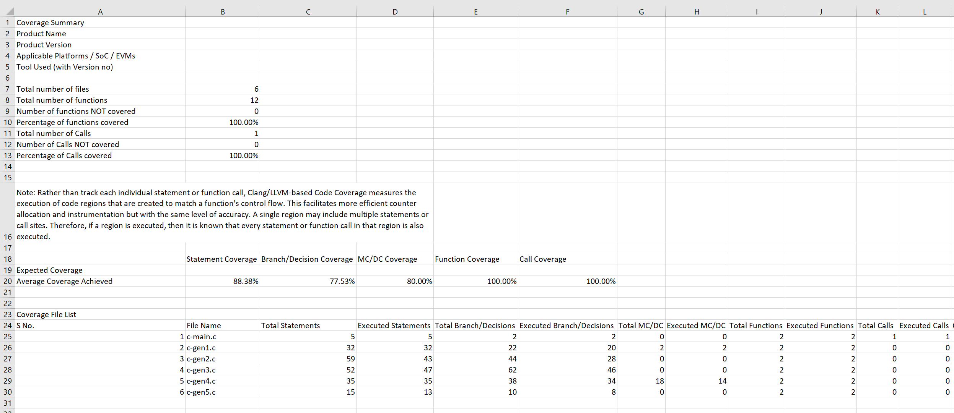The image size is (954, 413).
Task: Click the Statement Coverage header cell
Action: click(x=222, y=259)
